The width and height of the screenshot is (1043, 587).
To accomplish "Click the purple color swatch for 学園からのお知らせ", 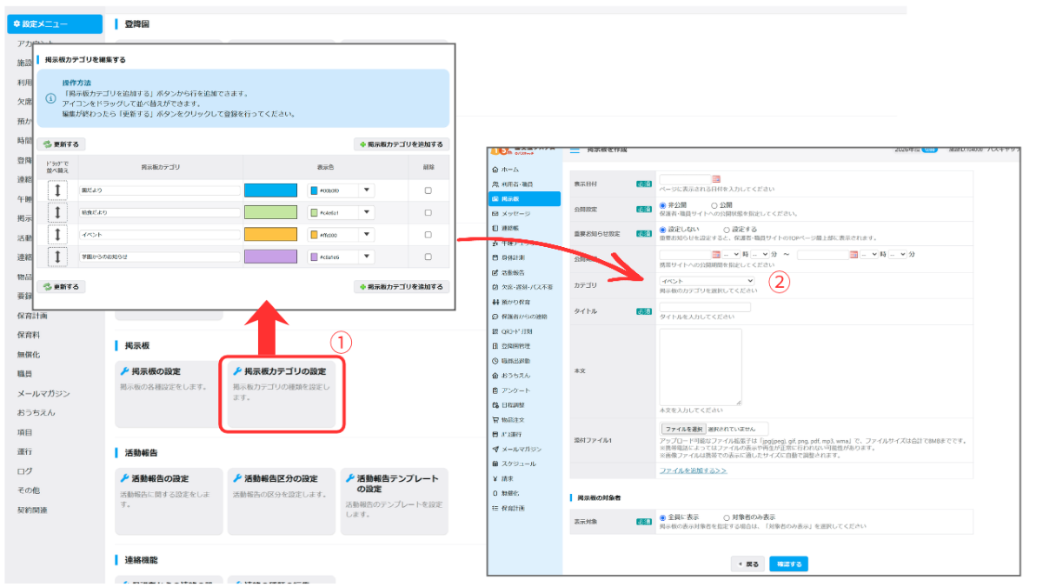I will tap(271, 257).
